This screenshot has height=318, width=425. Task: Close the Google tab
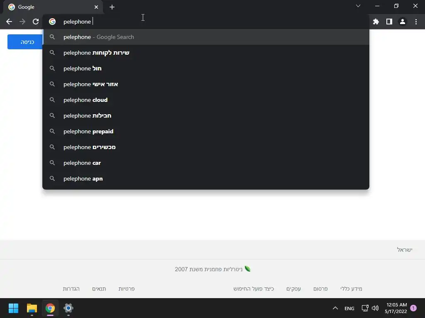(x=96, y=7)
